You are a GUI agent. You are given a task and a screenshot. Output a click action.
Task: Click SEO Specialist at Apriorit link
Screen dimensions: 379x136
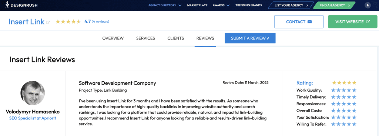[33, 118]
